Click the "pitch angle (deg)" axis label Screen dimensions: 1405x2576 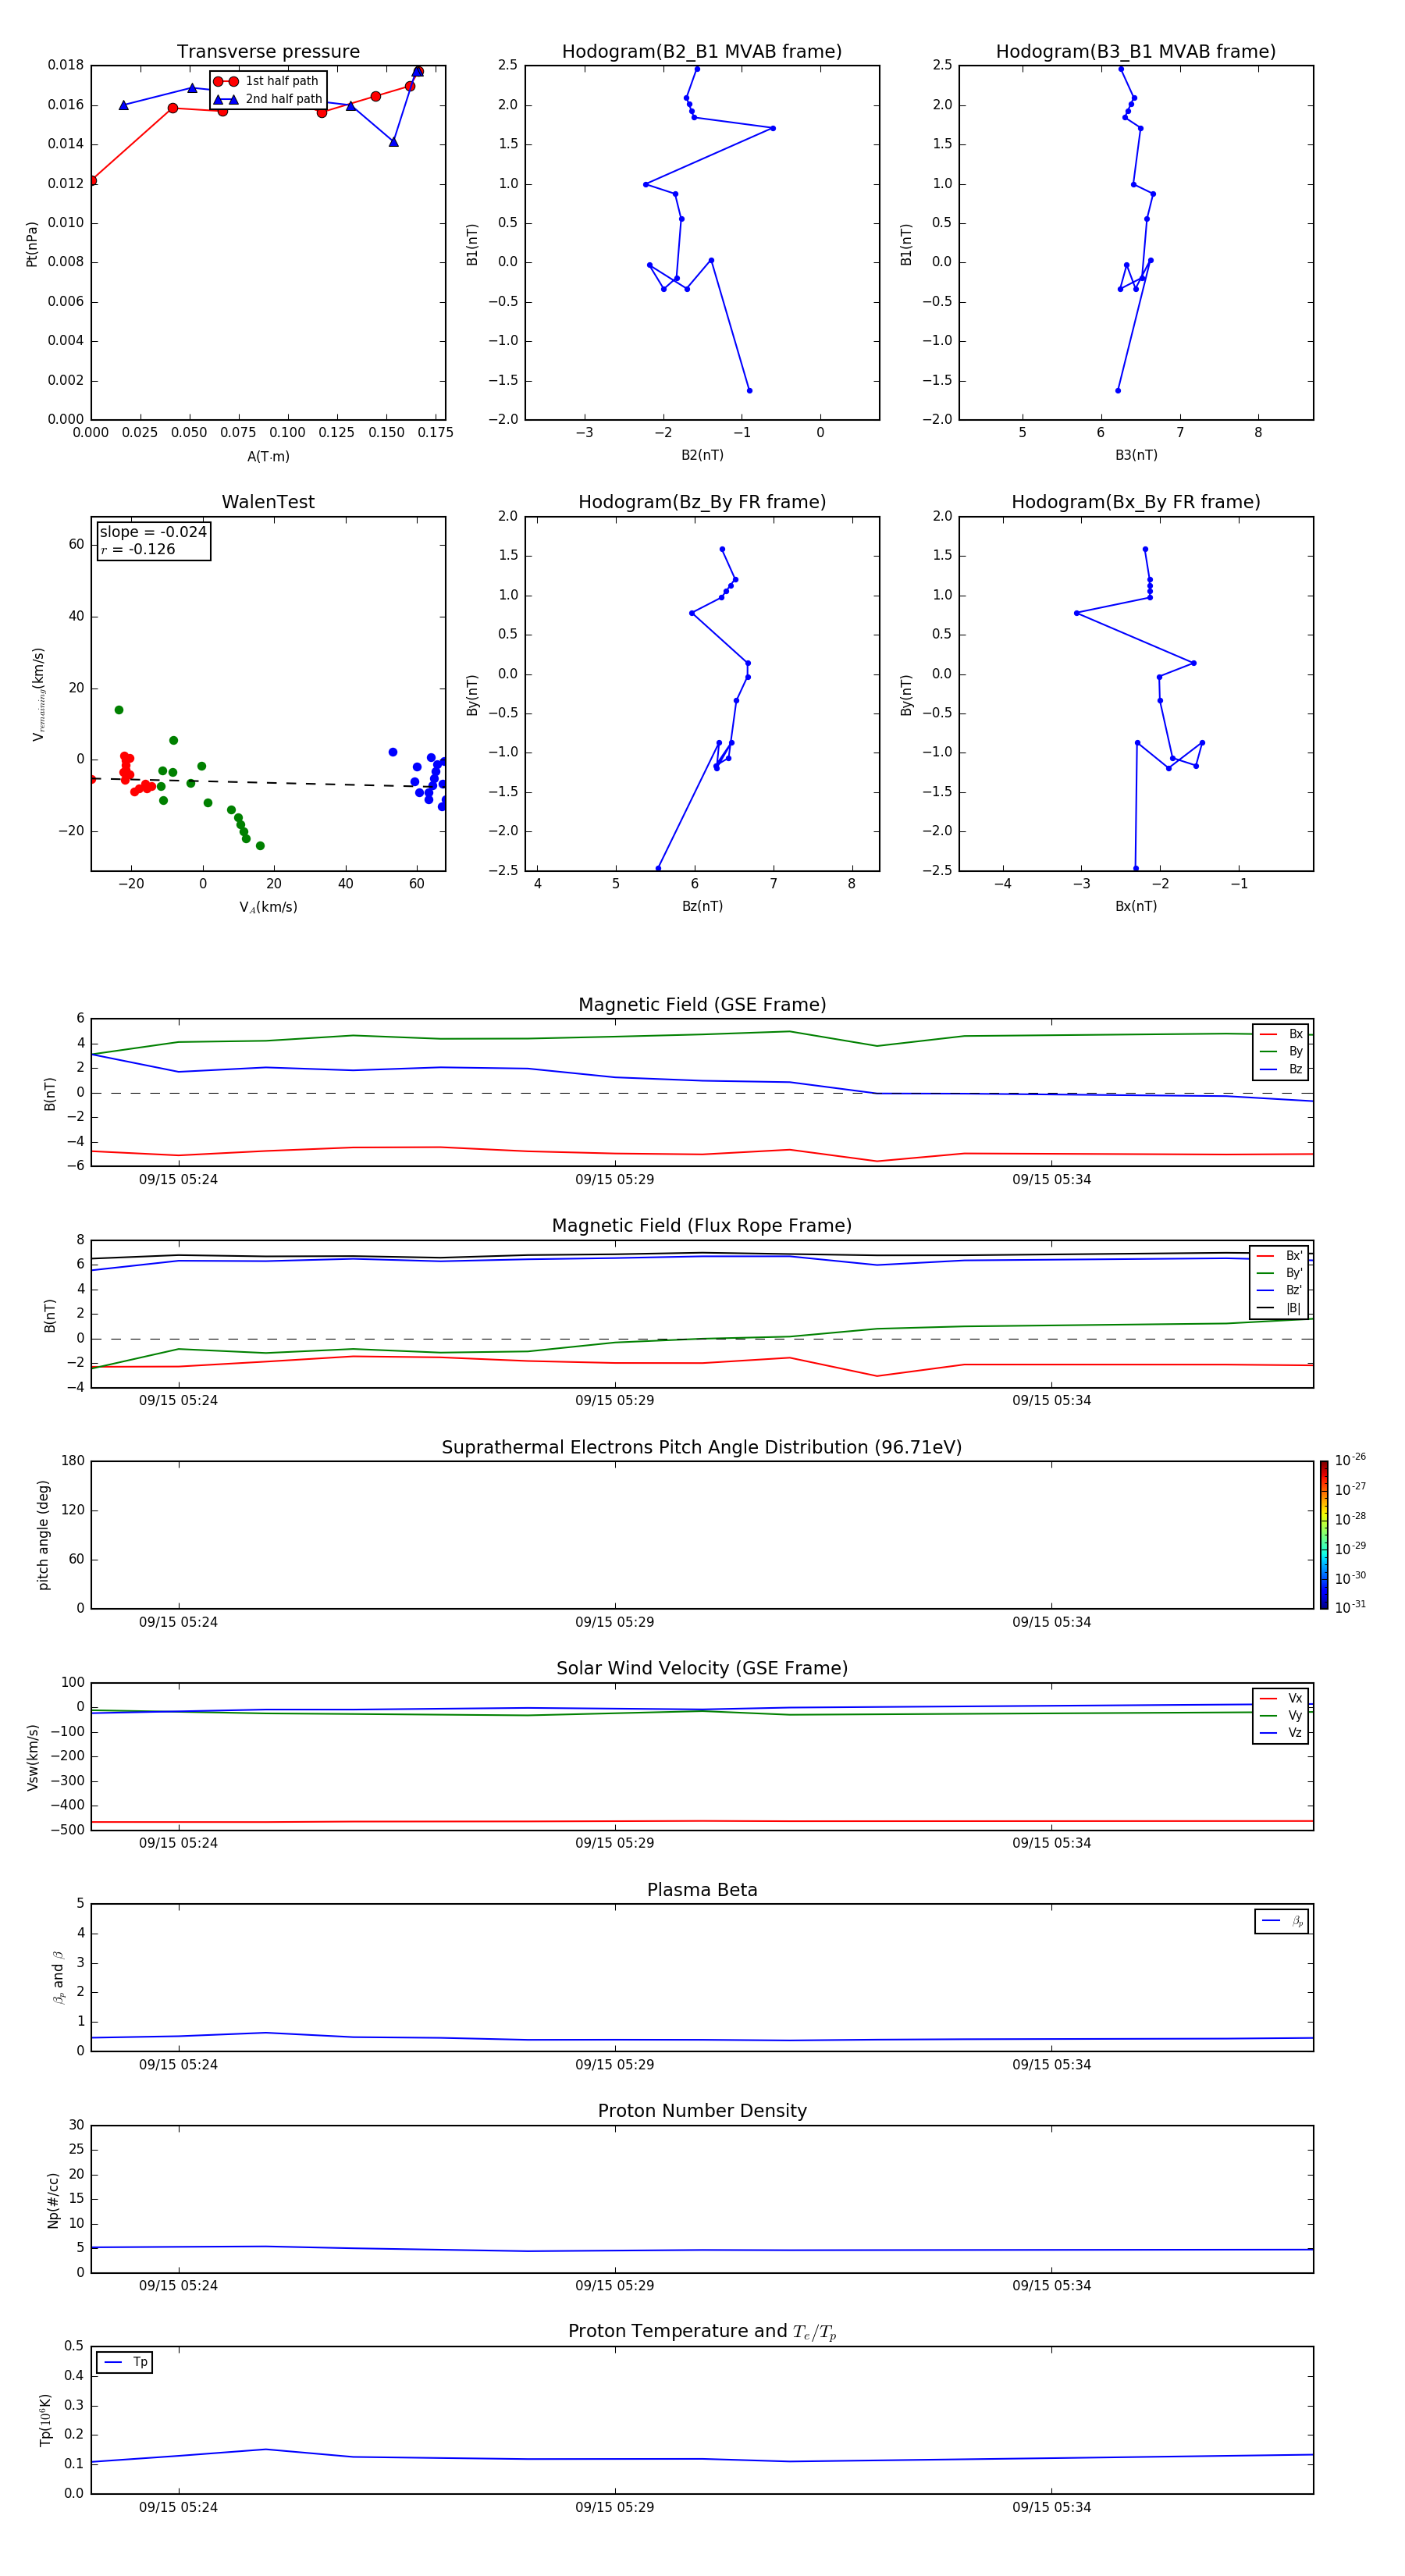click(43, 1535)
